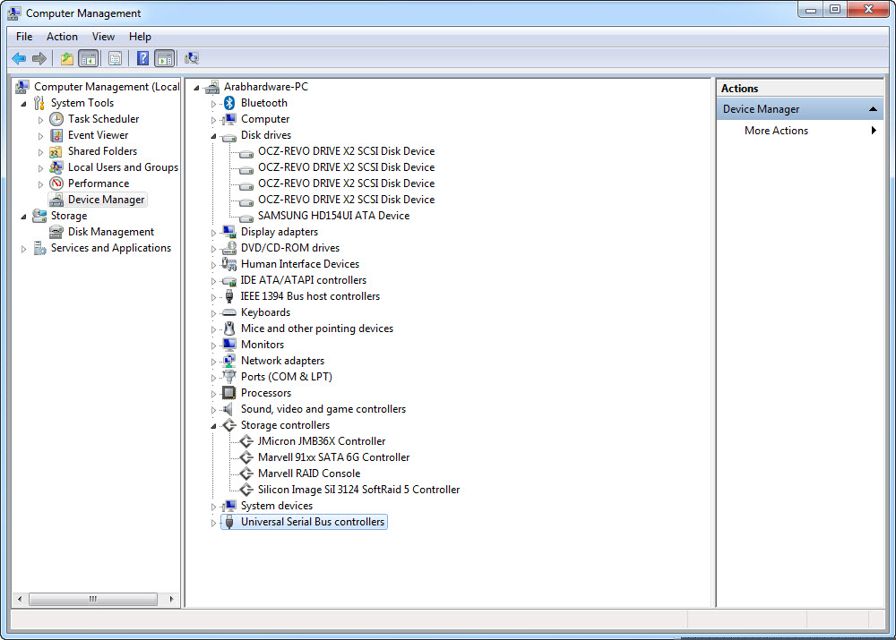This screenshot has height=640, width=896.
Task: Click the Computer category label
Action: pos(265,119)
